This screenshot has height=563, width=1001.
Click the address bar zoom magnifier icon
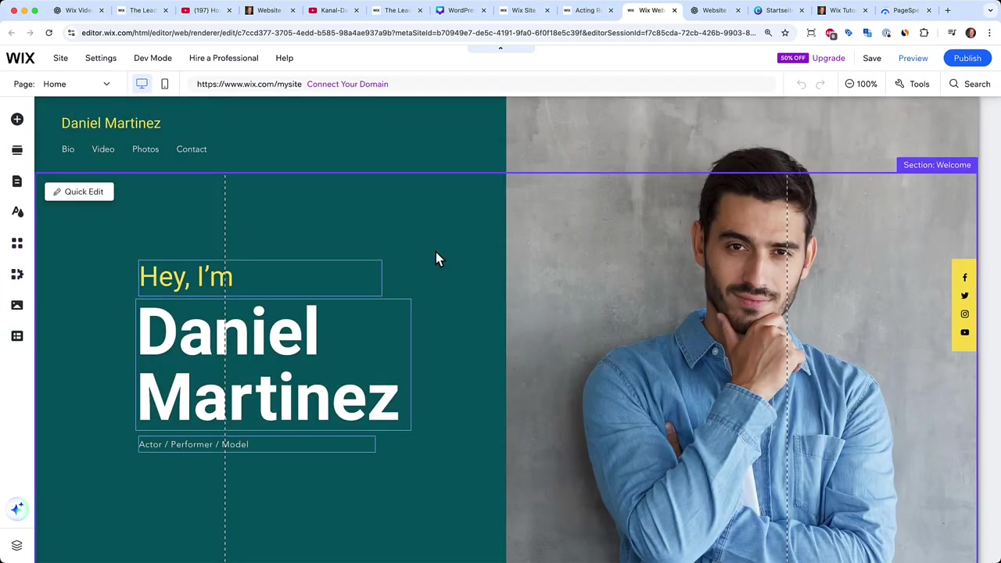coord(768,33)
